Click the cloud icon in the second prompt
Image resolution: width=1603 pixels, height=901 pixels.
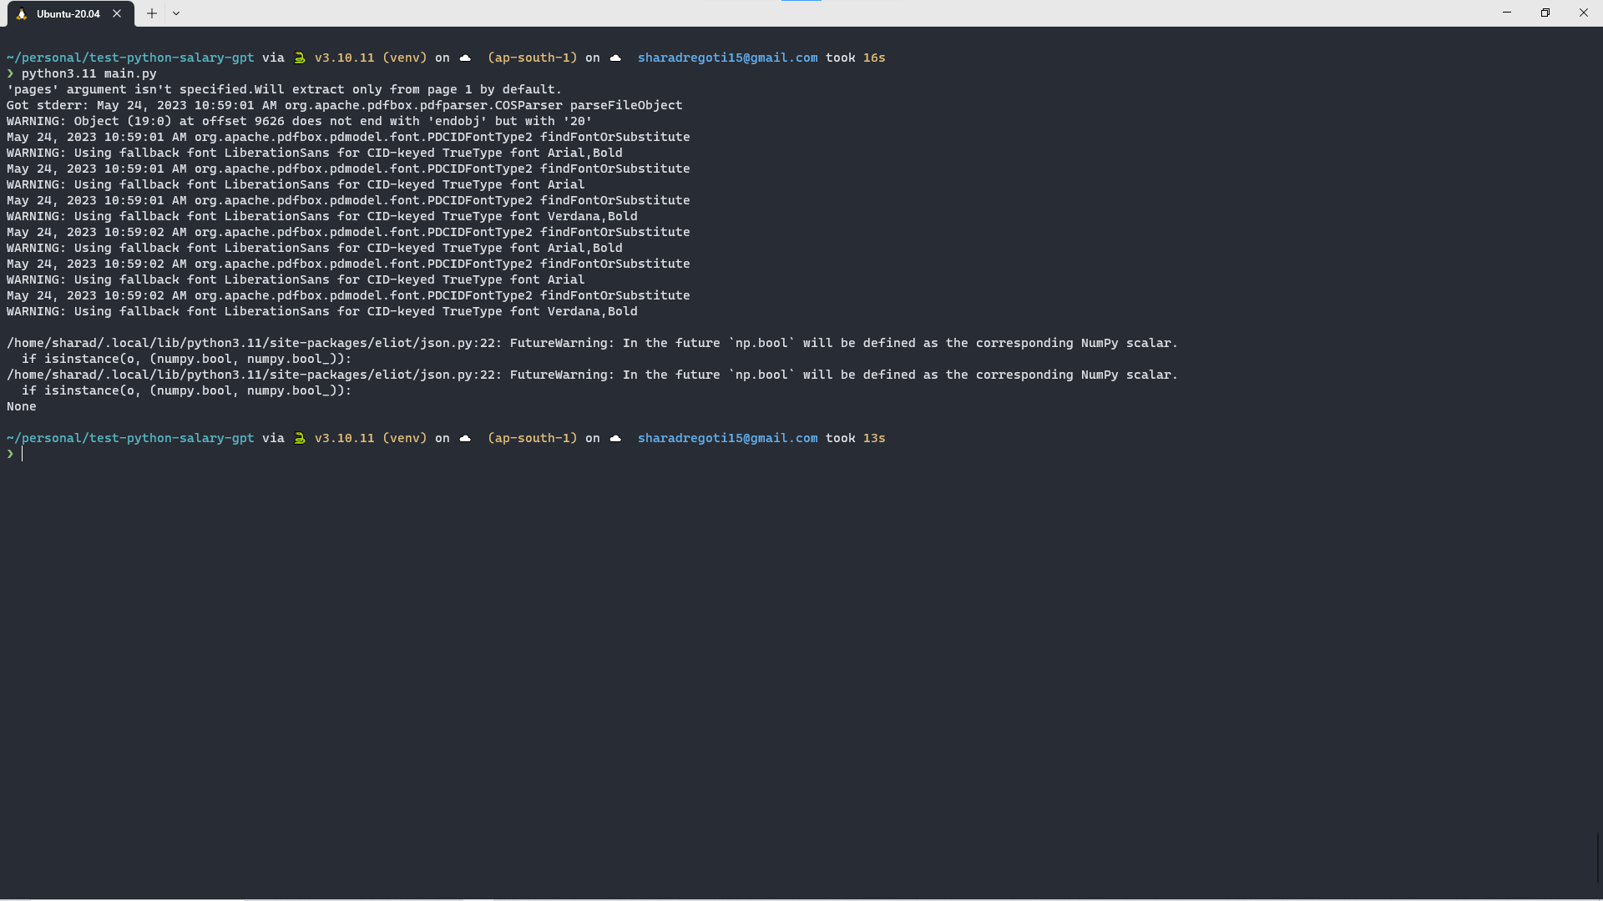tap(465, 438)
